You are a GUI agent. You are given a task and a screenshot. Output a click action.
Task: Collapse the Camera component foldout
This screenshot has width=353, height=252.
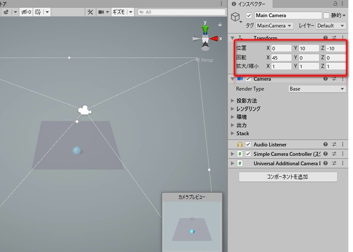(233, 79)
